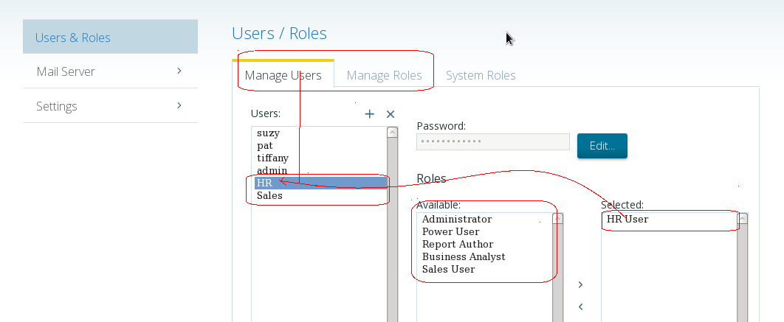Screen dimensions: 784x322
Task: Click the Available roles scrollbar up arrow
Action: 558,218
